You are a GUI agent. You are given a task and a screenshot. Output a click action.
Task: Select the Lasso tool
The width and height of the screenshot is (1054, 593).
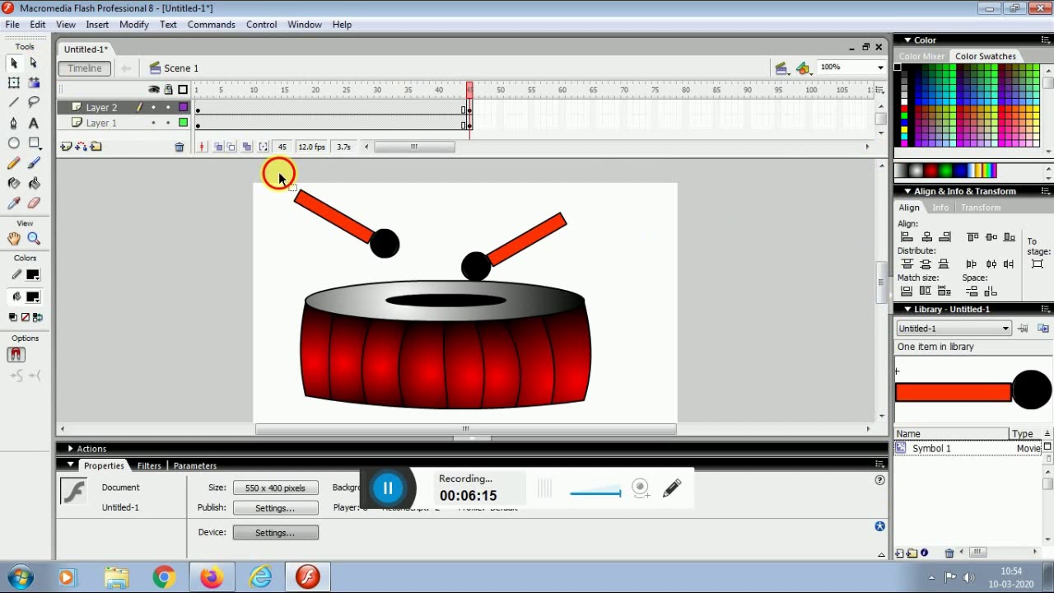coord(34,103)
